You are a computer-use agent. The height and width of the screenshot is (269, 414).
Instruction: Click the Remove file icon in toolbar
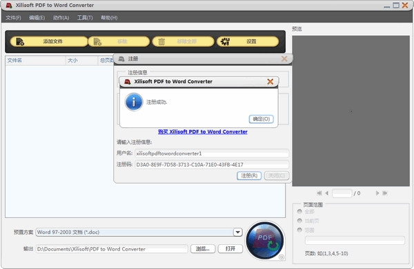point(97,41)
